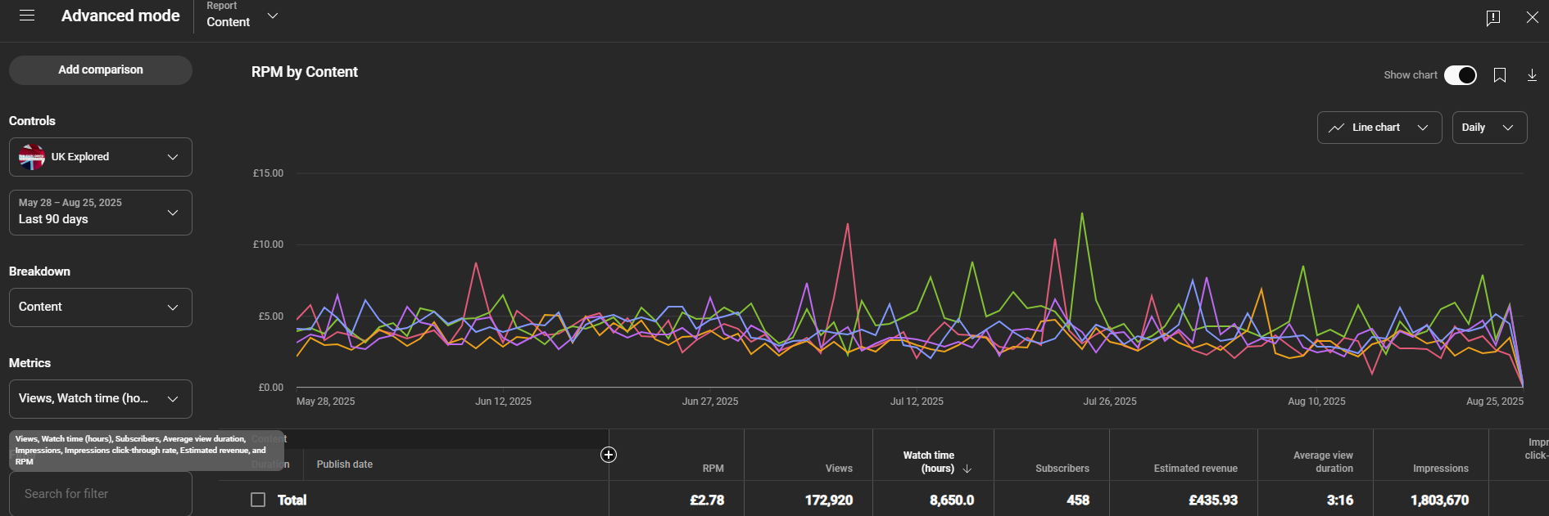
Task: Click the Total watch time 8,650.0
Action: click(952, 500)
